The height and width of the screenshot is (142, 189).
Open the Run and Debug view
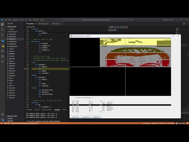point(2,41)
